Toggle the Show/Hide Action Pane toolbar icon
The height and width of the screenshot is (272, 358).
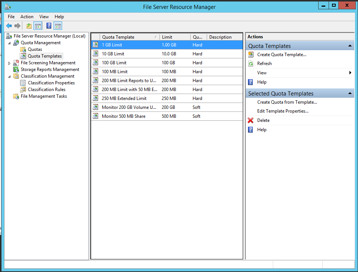point(58,26)
